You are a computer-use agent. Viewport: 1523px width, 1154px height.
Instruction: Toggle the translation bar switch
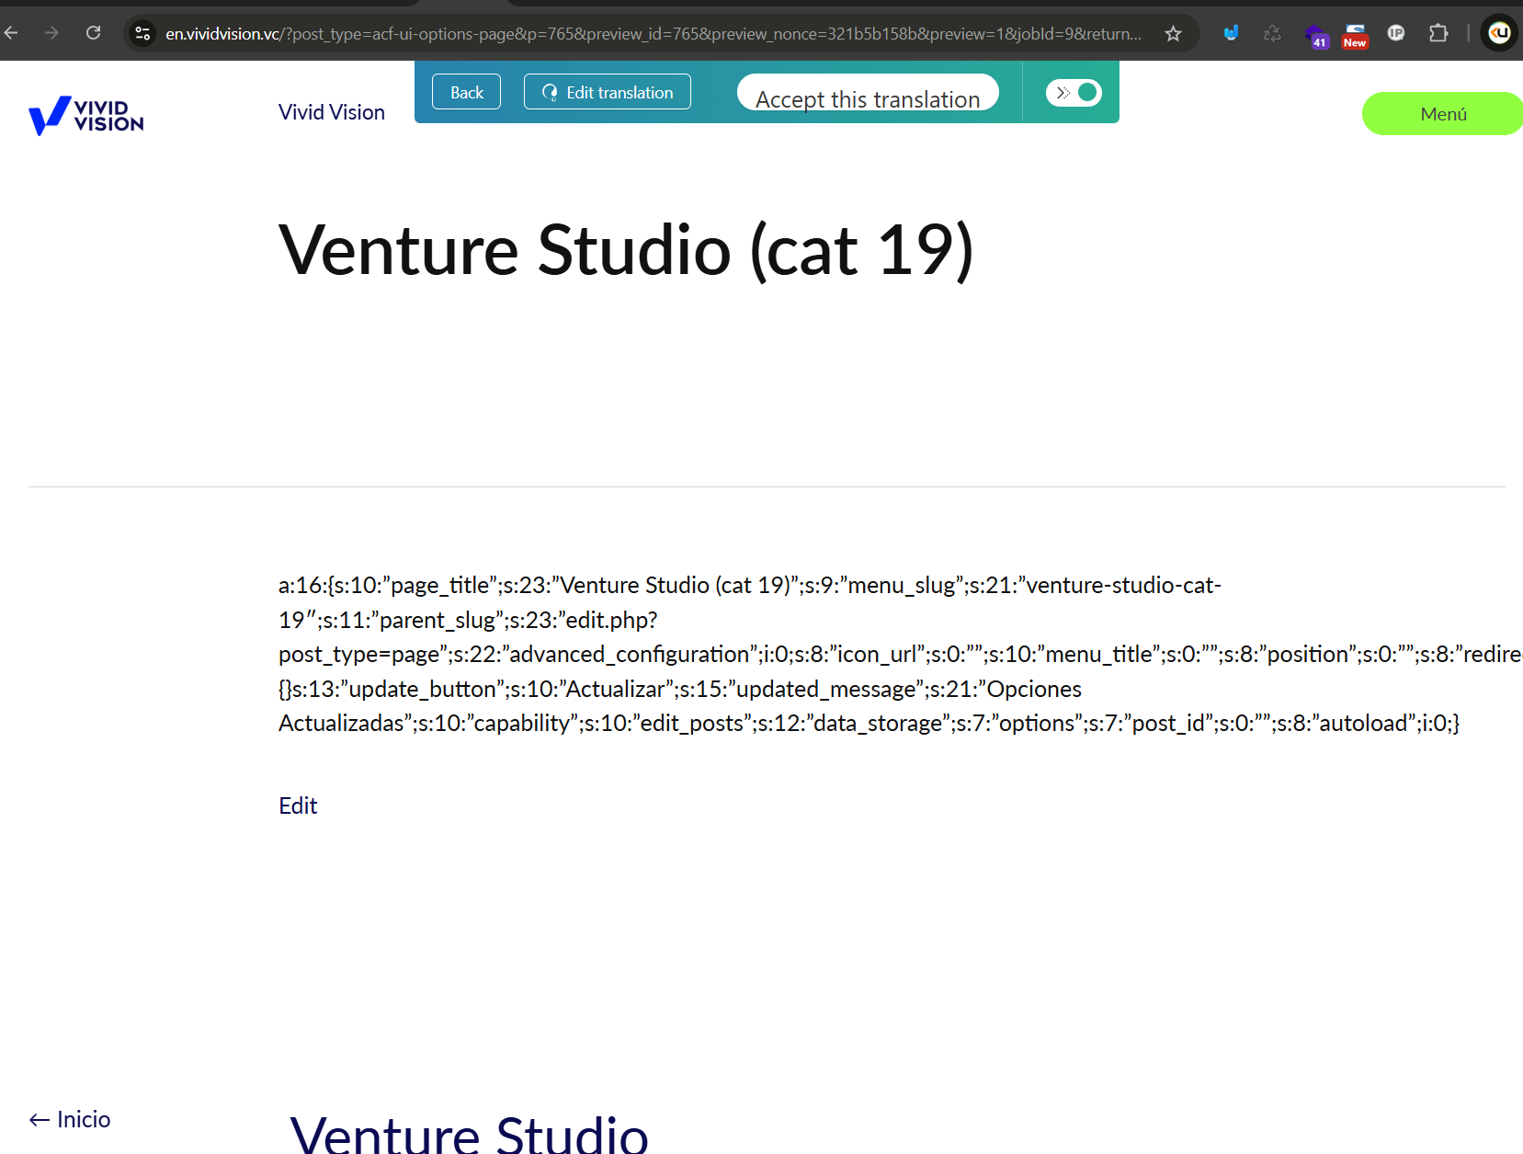[x=1074, y=92]
